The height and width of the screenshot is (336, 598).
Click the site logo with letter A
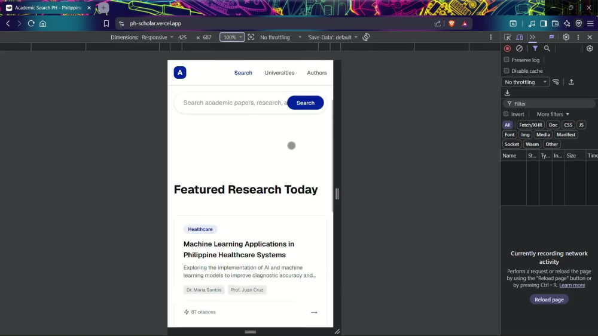(180, 73)
